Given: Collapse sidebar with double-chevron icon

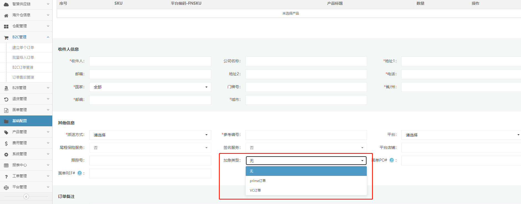Looking at the screenshot, I should pyautogui.click(x=26, y=197).
